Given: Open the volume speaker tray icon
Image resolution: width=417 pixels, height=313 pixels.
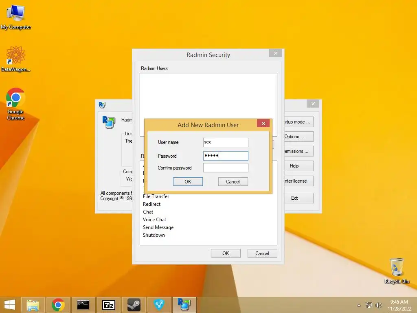Looking at the screenshot, I should coord(378,305).
